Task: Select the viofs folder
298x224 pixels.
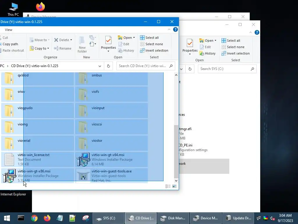Action: [111, 94]
